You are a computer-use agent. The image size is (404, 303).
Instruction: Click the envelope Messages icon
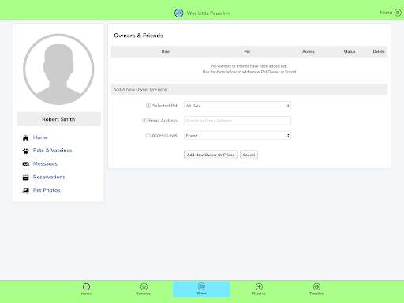[x=25, y=164]
